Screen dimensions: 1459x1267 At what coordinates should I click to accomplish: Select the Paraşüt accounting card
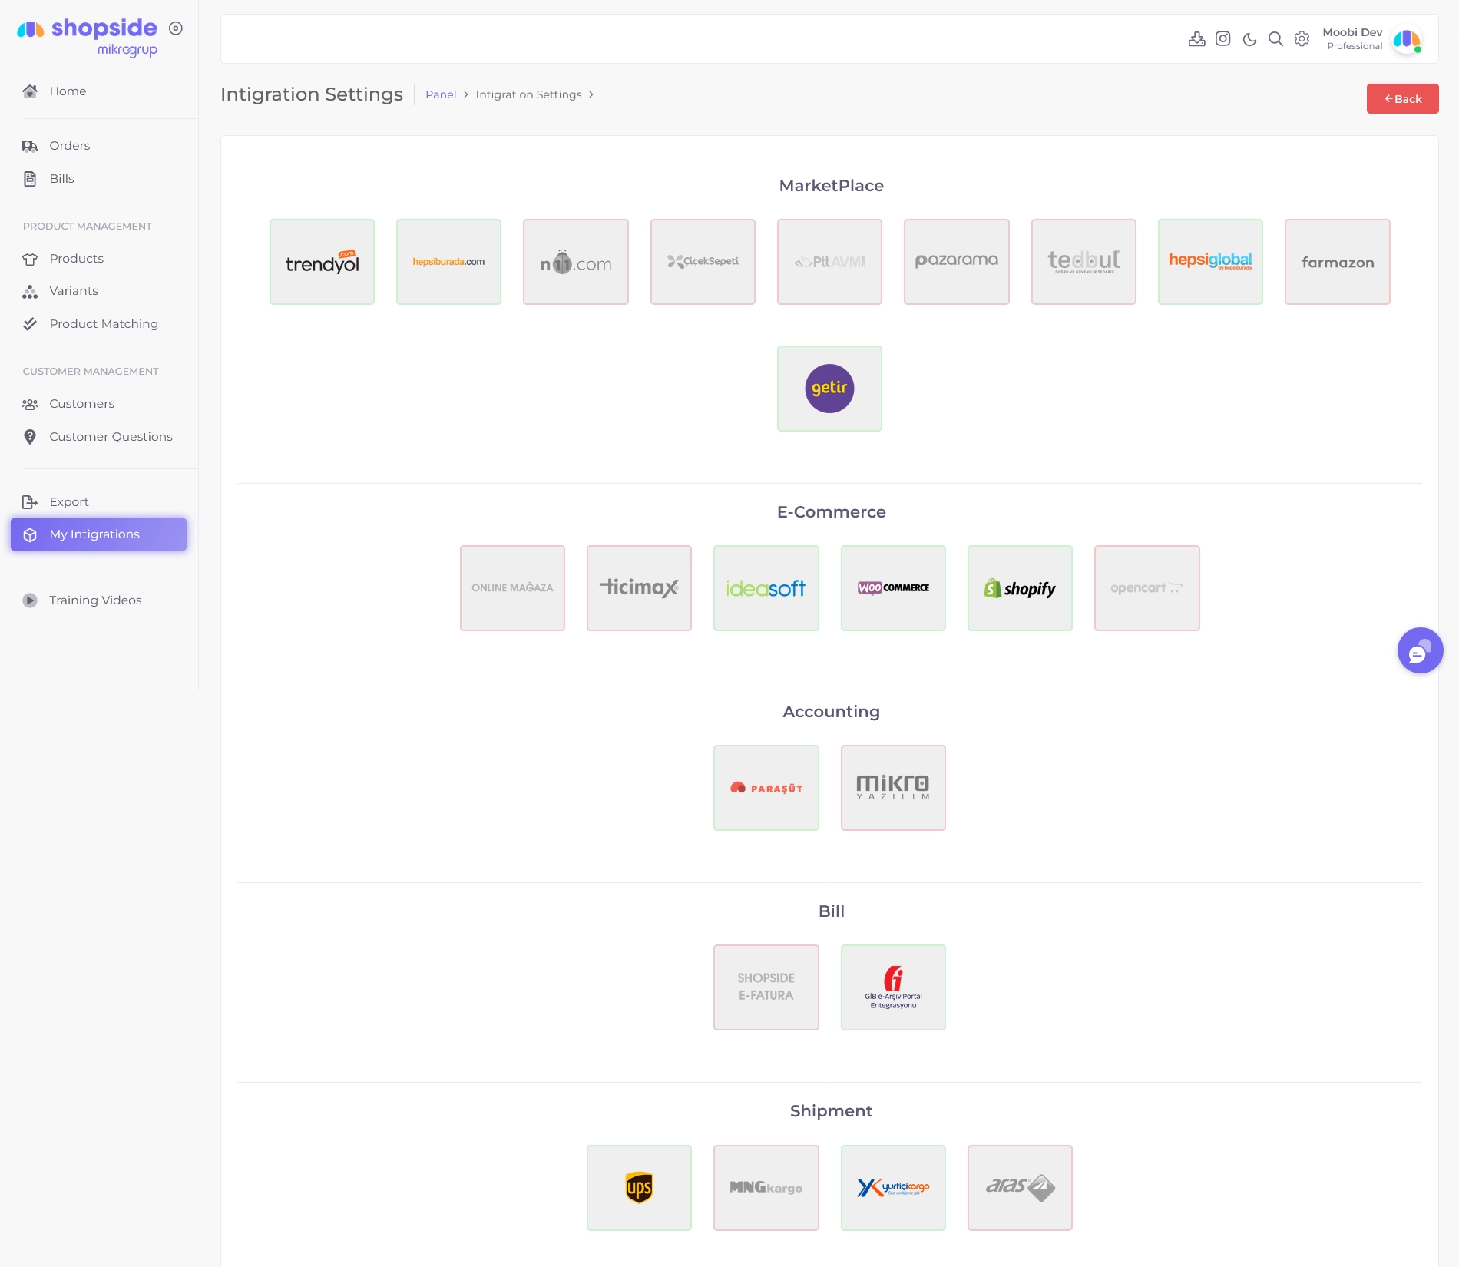(x=766, y=788)
